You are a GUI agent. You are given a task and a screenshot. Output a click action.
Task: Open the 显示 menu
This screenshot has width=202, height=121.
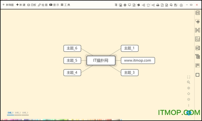tap(54, 5)
